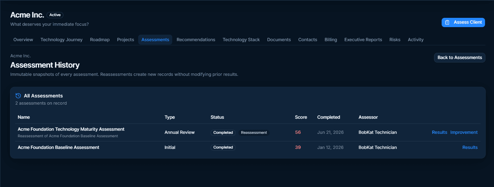Select Acme Foundation Baseline Assessment row name
This screenshot has width=494, height=187.
coord(59,148)
